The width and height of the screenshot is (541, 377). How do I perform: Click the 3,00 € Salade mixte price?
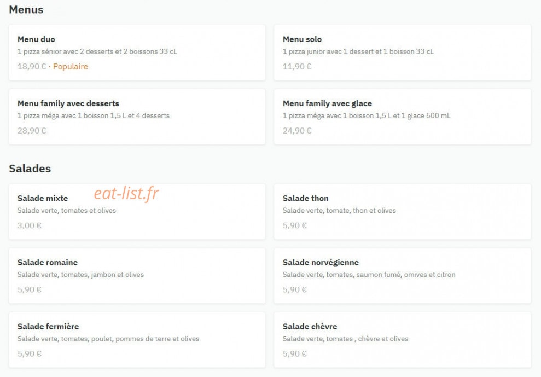point(30,226)
